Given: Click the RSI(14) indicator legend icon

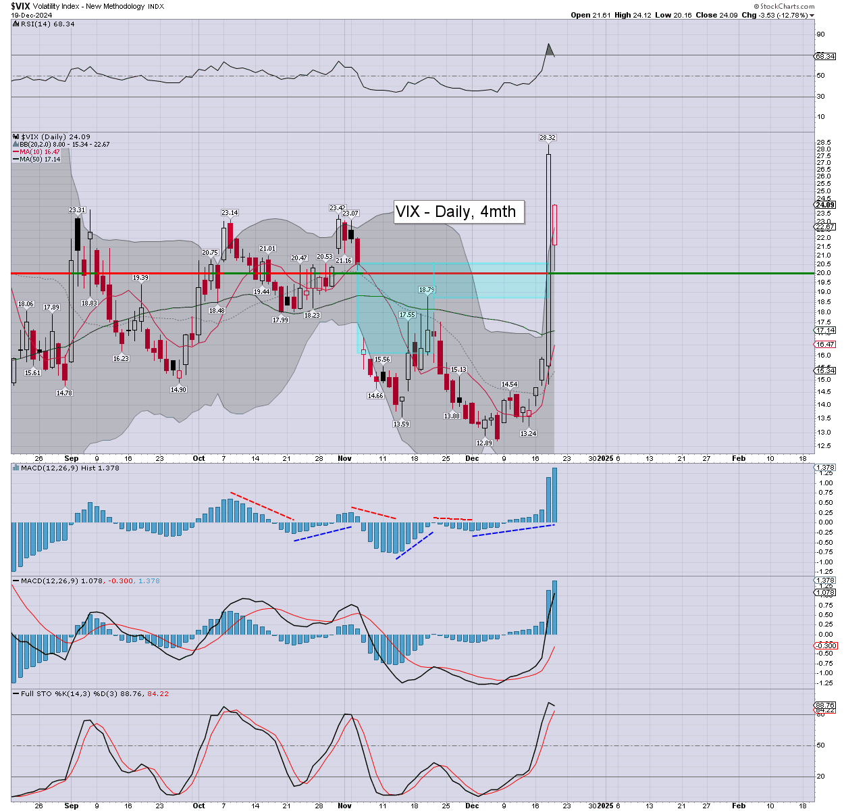Looking at the screenshot, I should tap(16, 24).
